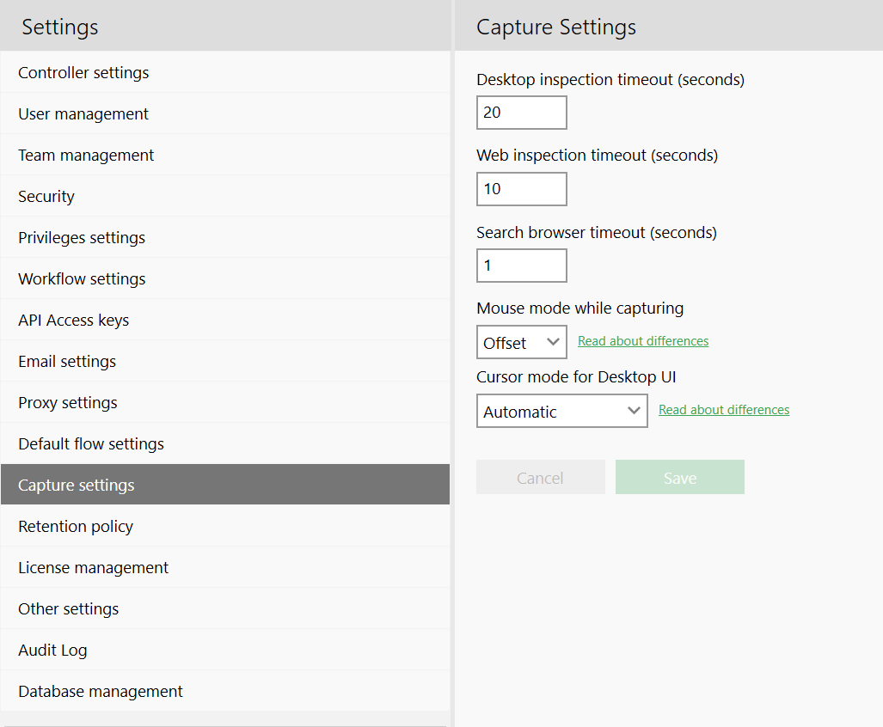883x727 pixels.
Task: Navigate to Privileges settings
Action: coord(82,238)
